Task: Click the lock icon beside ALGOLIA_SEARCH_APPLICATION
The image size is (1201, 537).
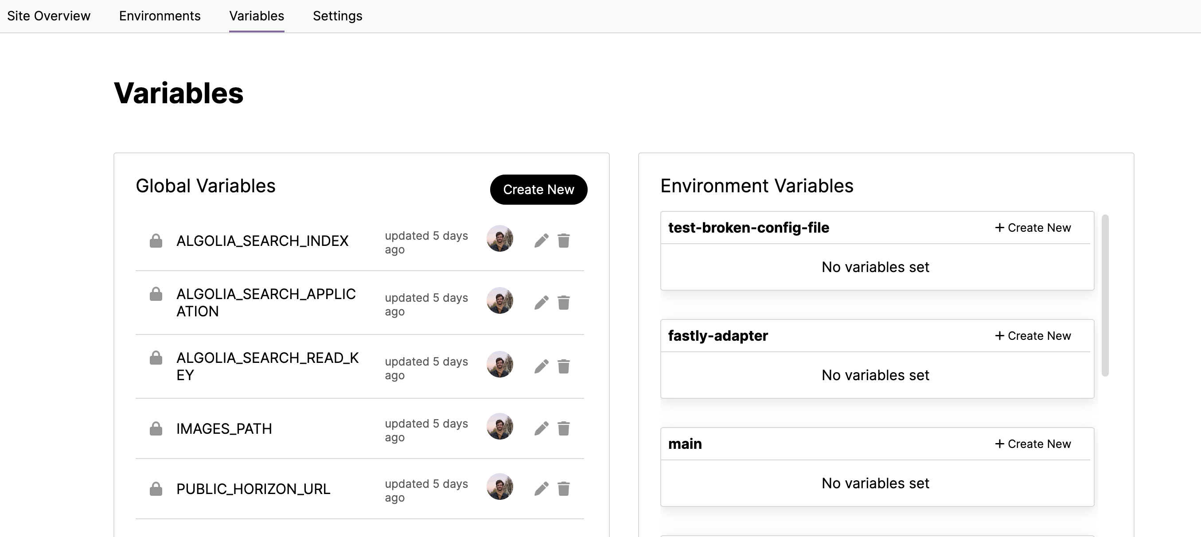Action: click(x=156, y=294)
